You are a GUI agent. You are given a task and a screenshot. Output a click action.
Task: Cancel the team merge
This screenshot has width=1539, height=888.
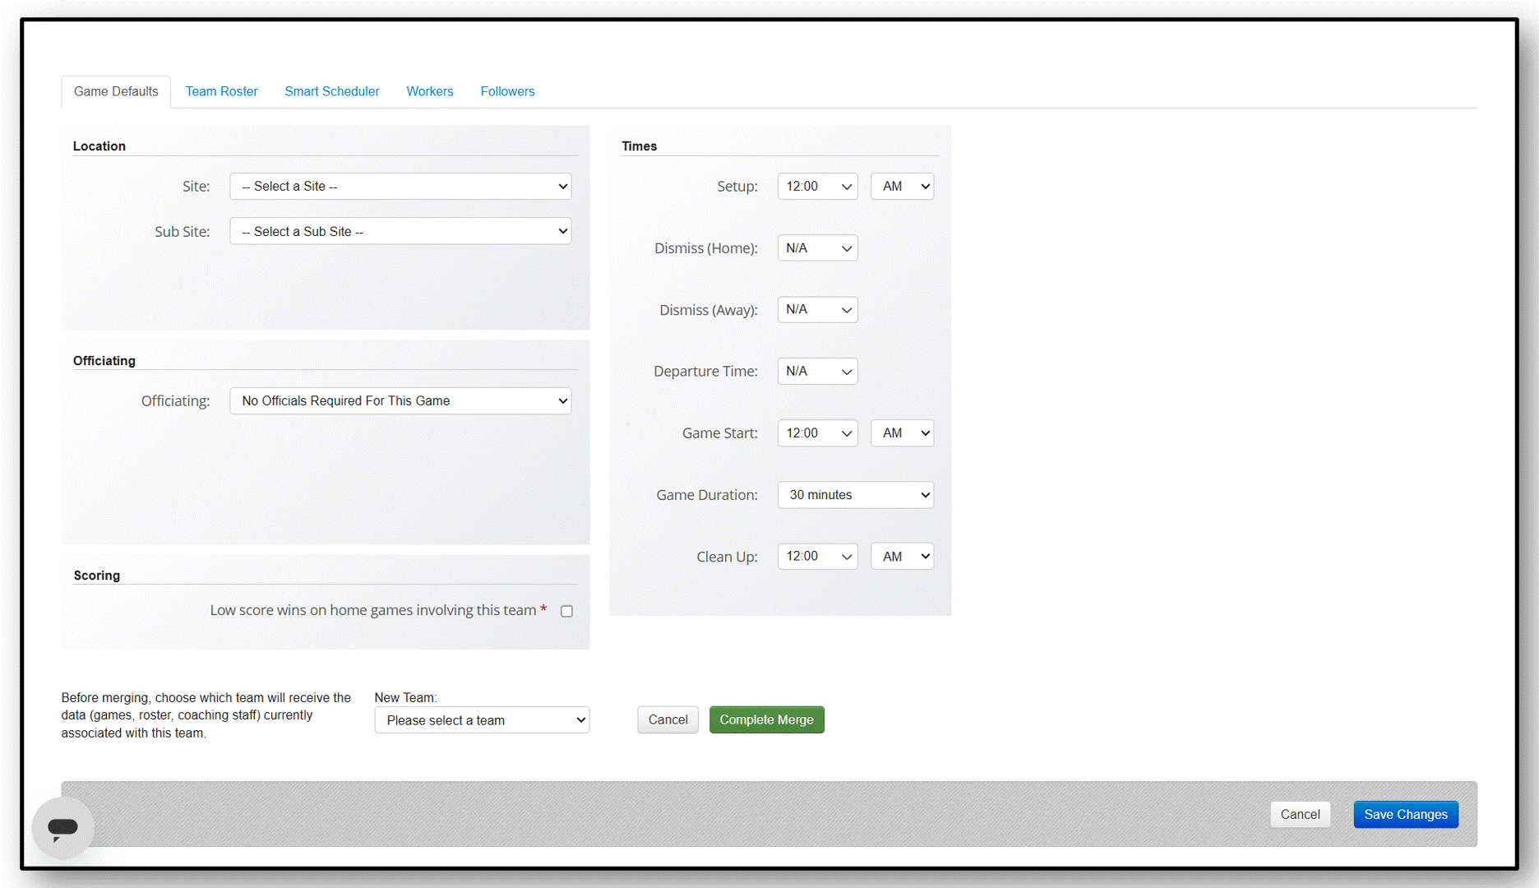(668, 720)
